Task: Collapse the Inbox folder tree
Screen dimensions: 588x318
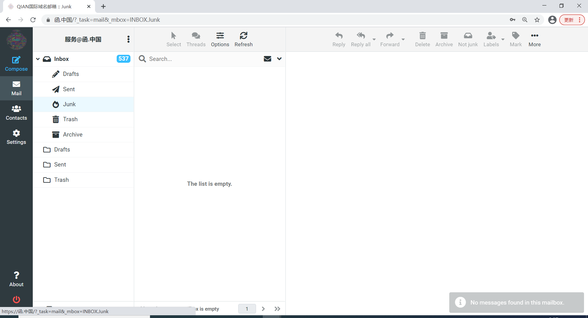Action: coord(38,59)
